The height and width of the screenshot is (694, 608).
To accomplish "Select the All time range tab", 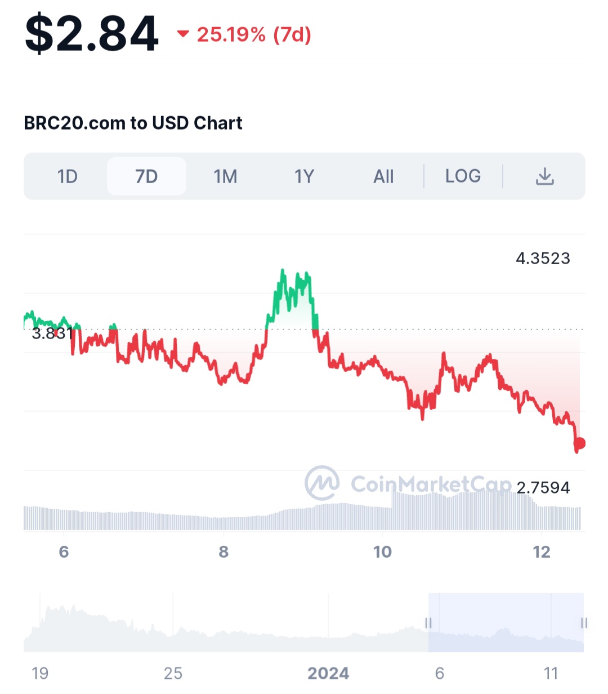I will [383, 176].
